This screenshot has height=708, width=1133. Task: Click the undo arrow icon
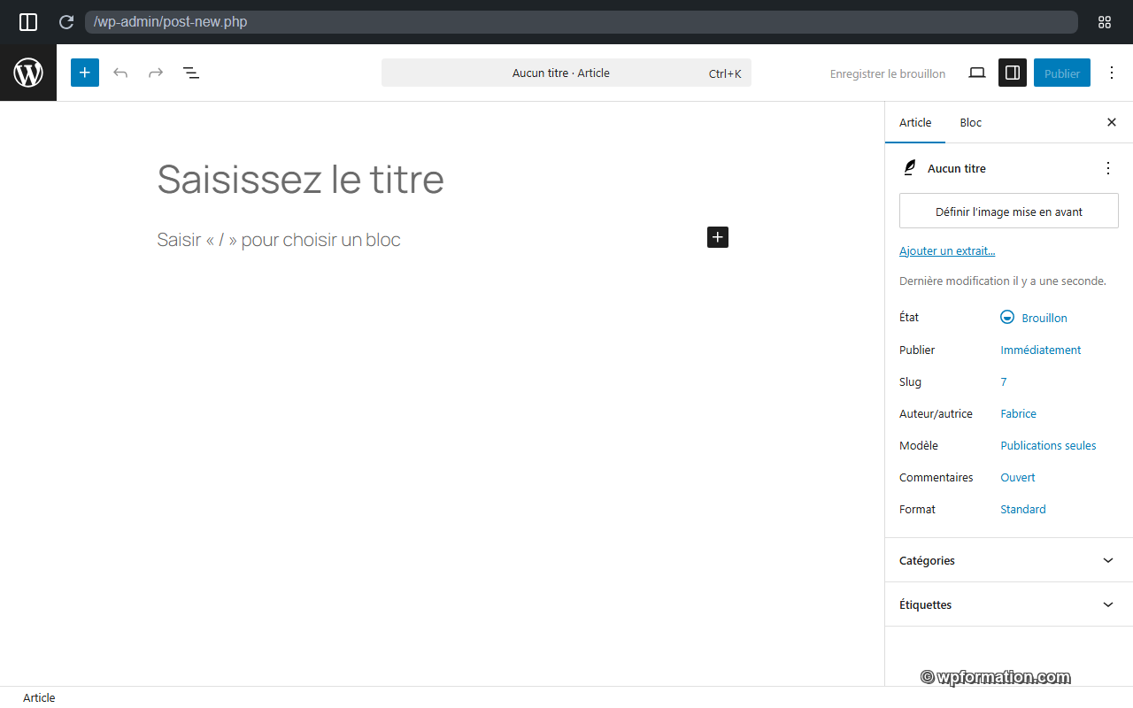tap(120, 73)
